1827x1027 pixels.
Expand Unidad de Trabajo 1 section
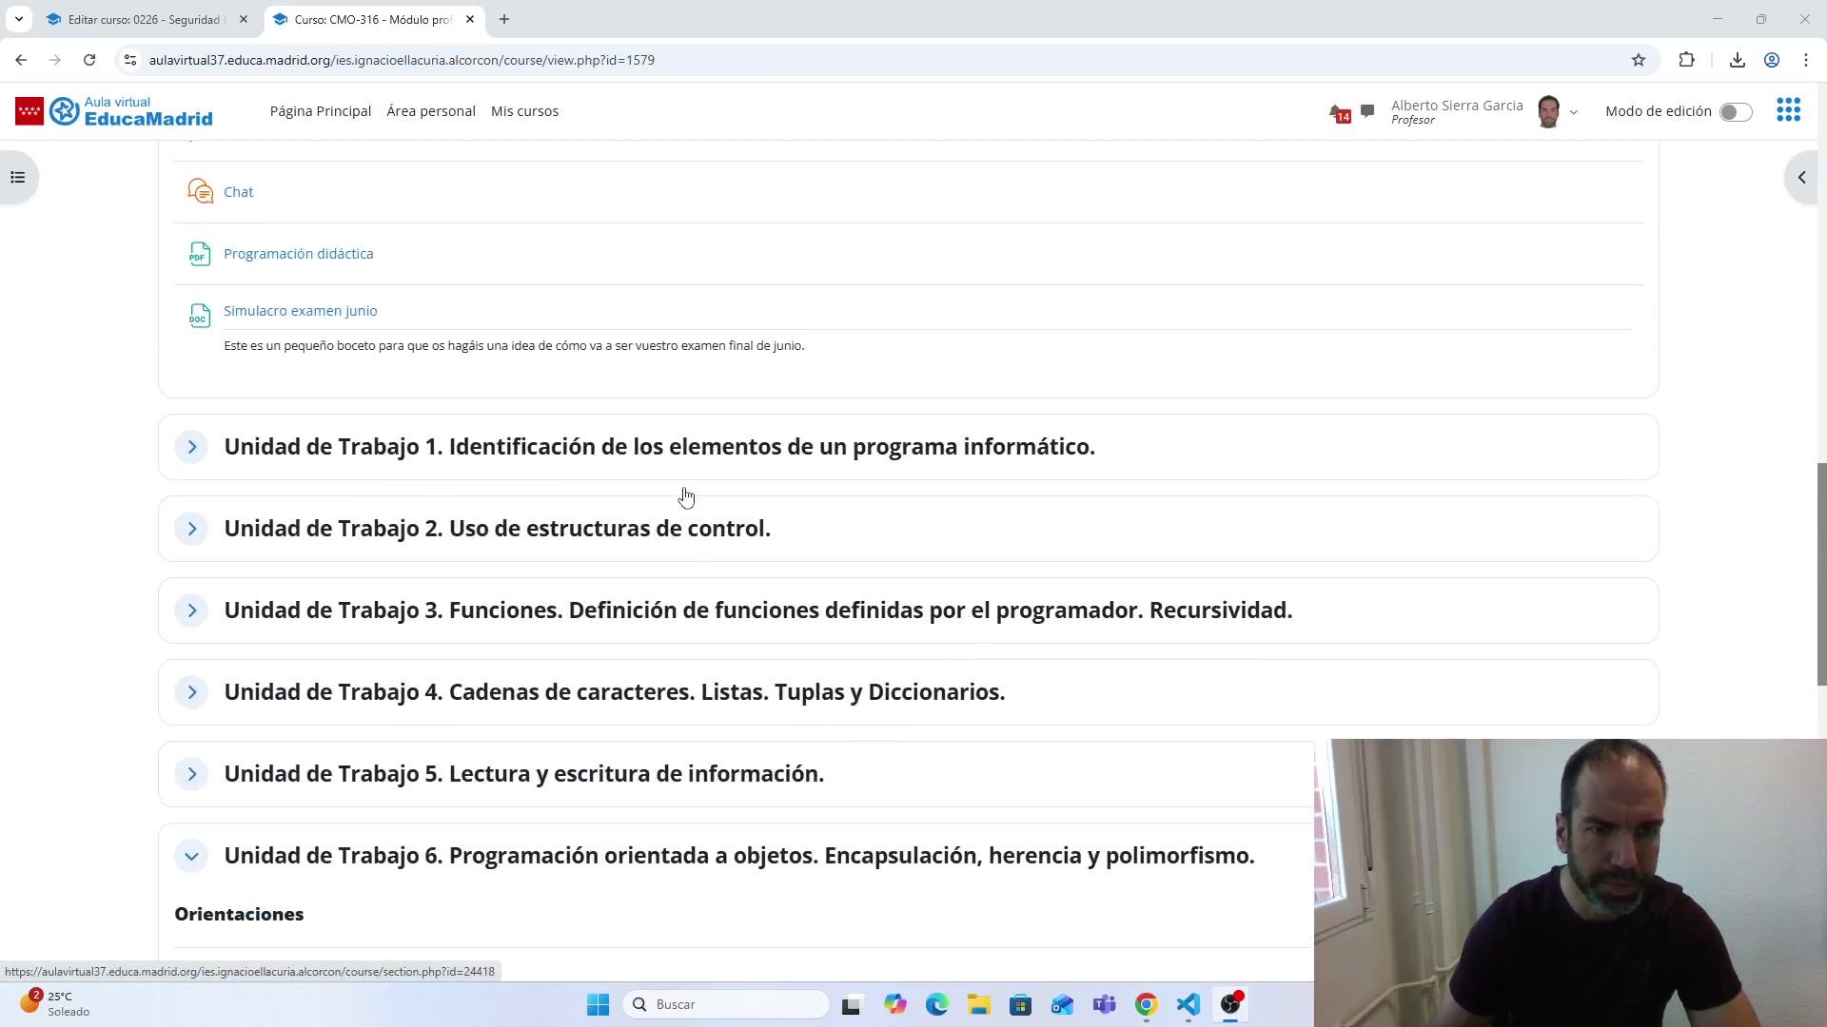191,447
